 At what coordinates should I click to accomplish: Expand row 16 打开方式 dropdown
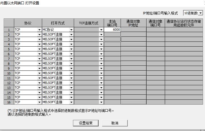click(x=71, y=102)
